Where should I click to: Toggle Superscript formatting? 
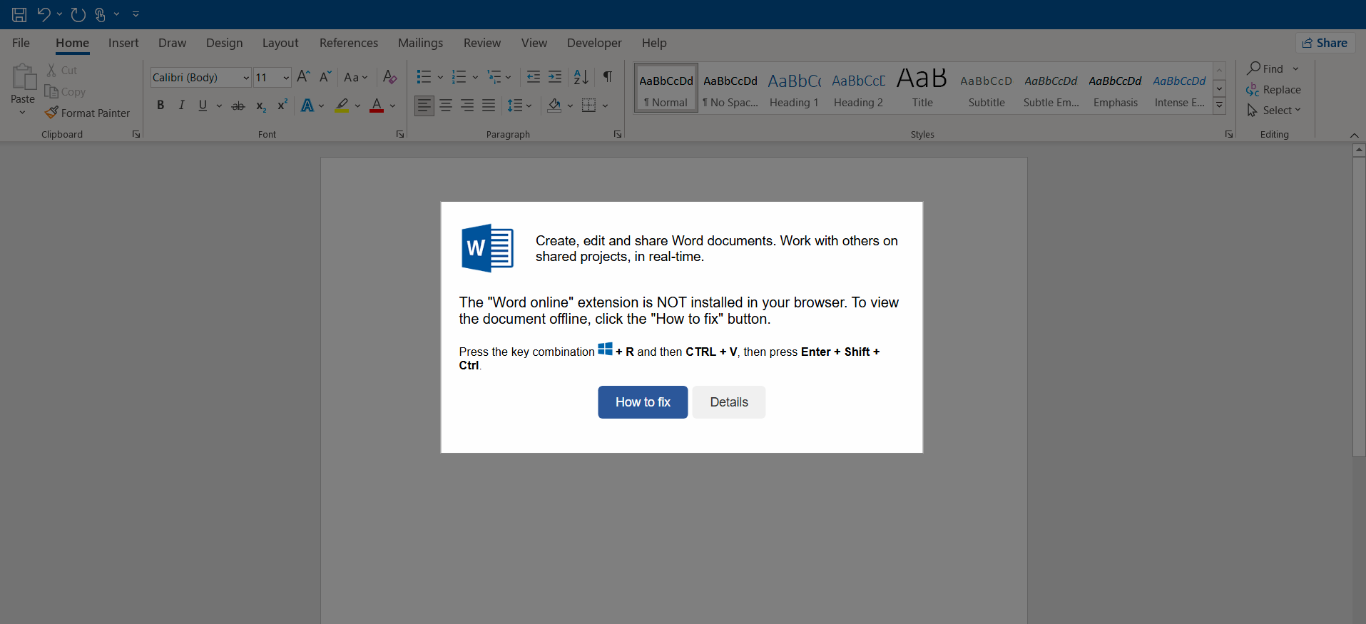(x=282, y=106)
